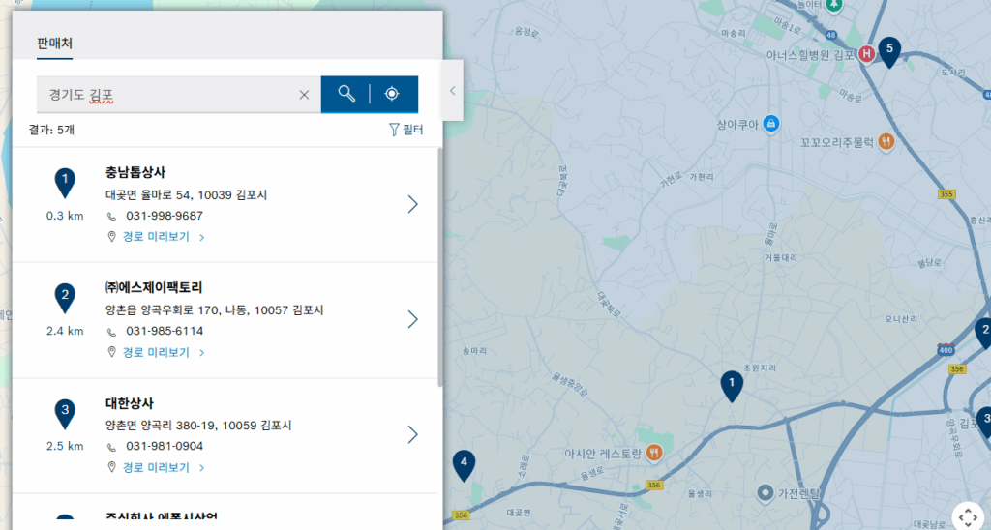Open dealer name 대한상사
This screenshot has width=991, height=530.
(x=130, y=403)
